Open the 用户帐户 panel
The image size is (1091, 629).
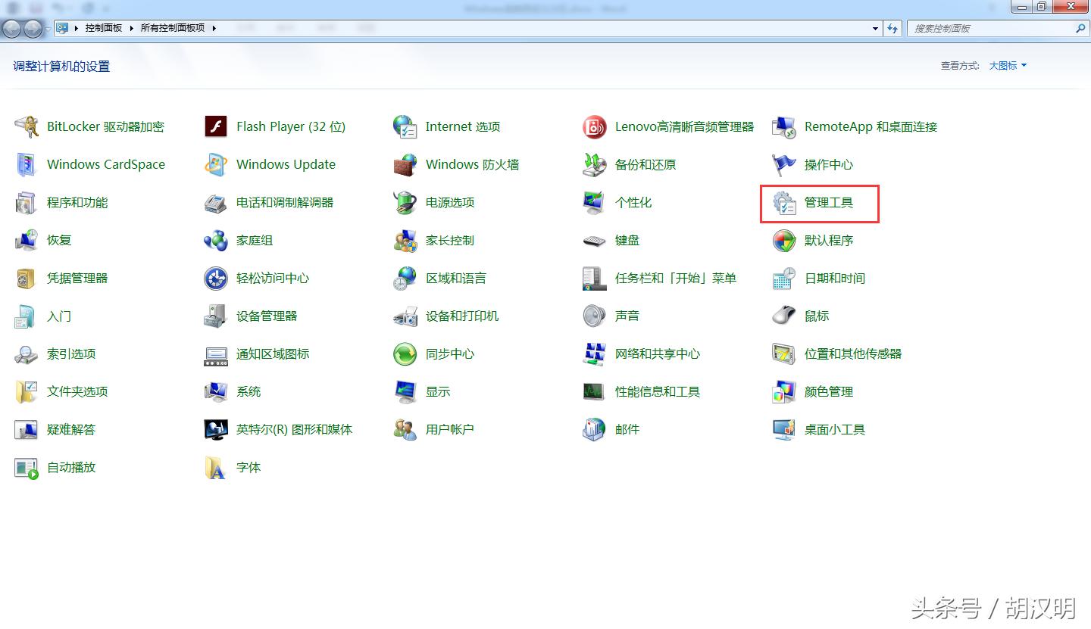click(x=451, y=429)
